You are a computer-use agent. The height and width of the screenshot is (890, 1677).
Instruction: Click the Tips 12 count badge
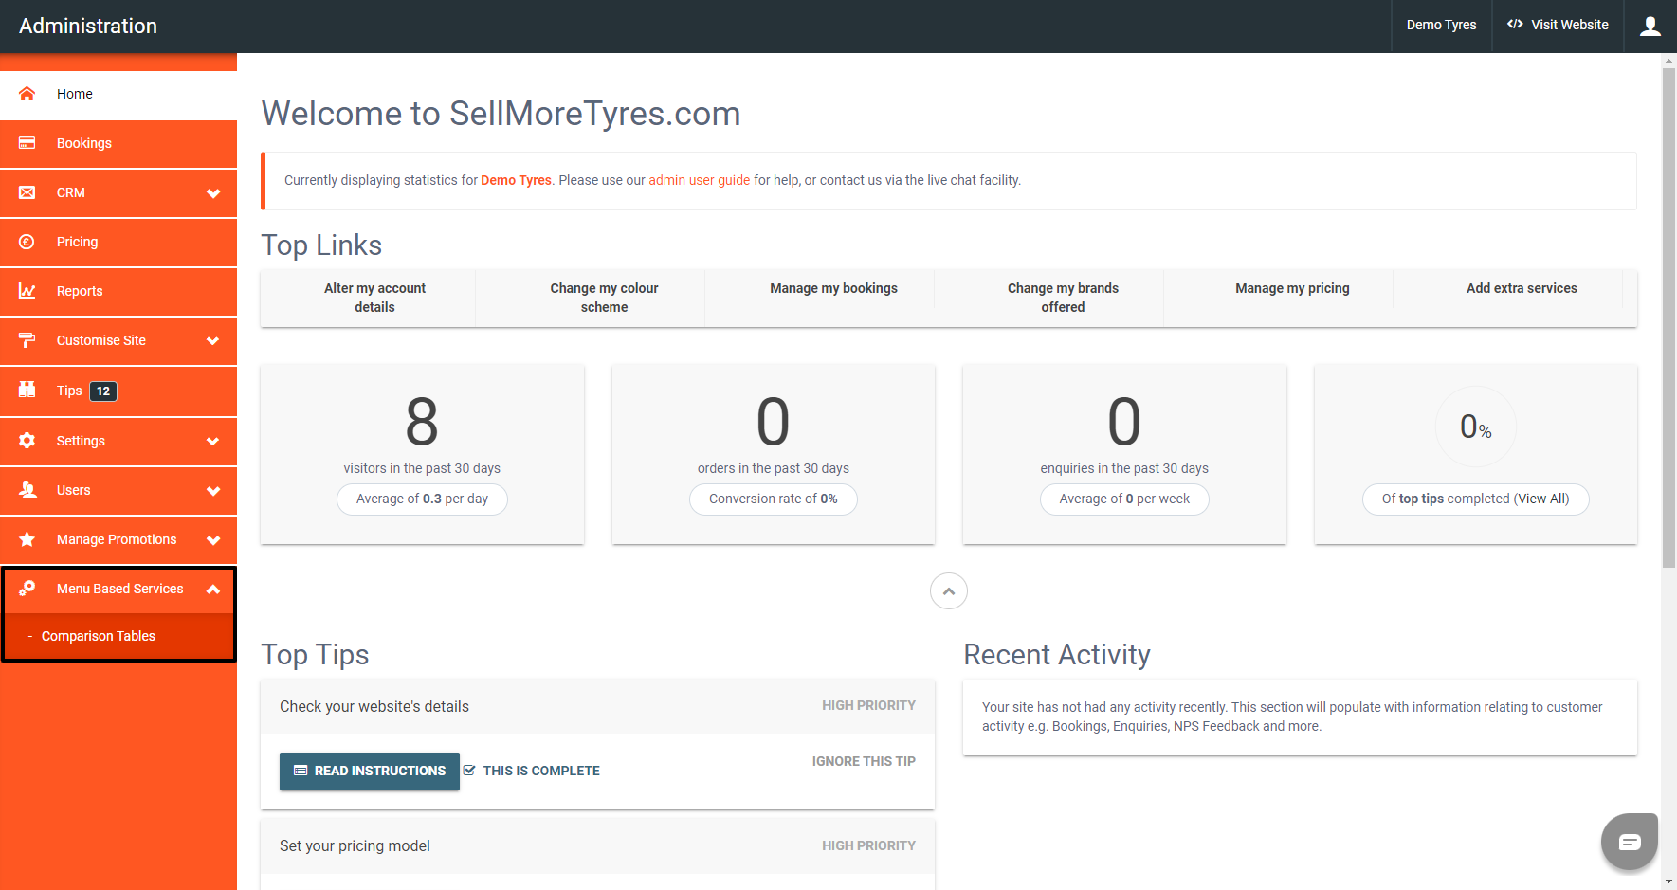tap(103, 391)
